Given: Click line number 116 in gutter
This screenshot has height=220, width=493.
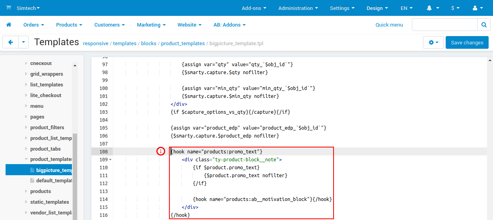Looking at the screenshot, I should point(103,215).
